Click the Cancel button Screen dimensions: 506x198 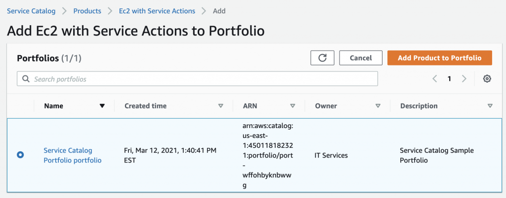(361, 58)
